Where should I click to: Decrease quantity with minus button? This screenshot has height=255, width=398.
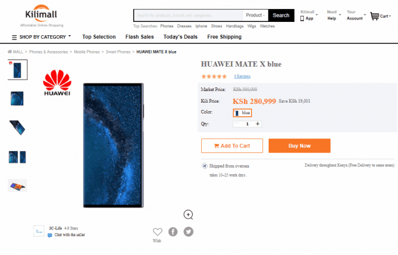237,124
